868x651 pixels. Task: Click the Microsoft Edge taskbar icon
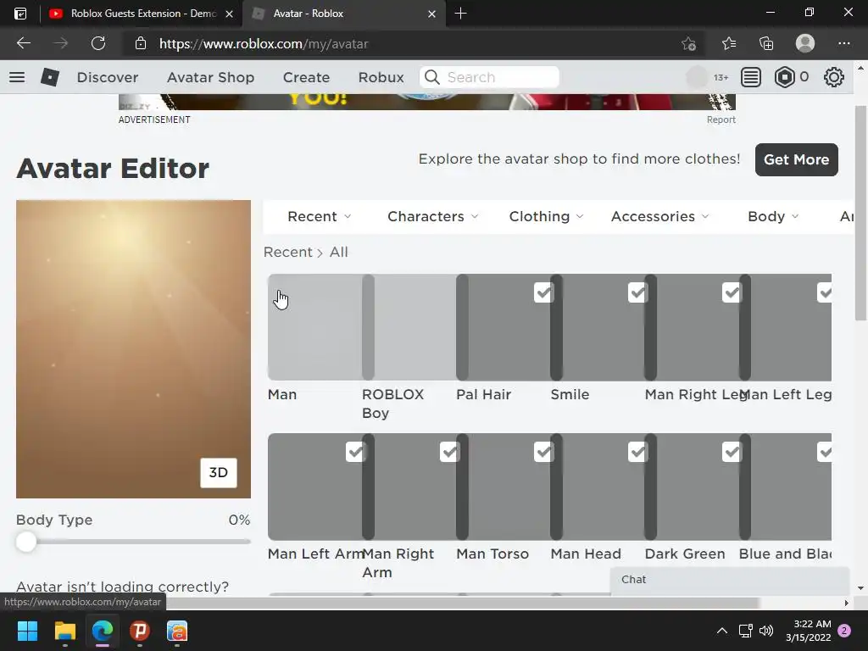pos(103,631)
